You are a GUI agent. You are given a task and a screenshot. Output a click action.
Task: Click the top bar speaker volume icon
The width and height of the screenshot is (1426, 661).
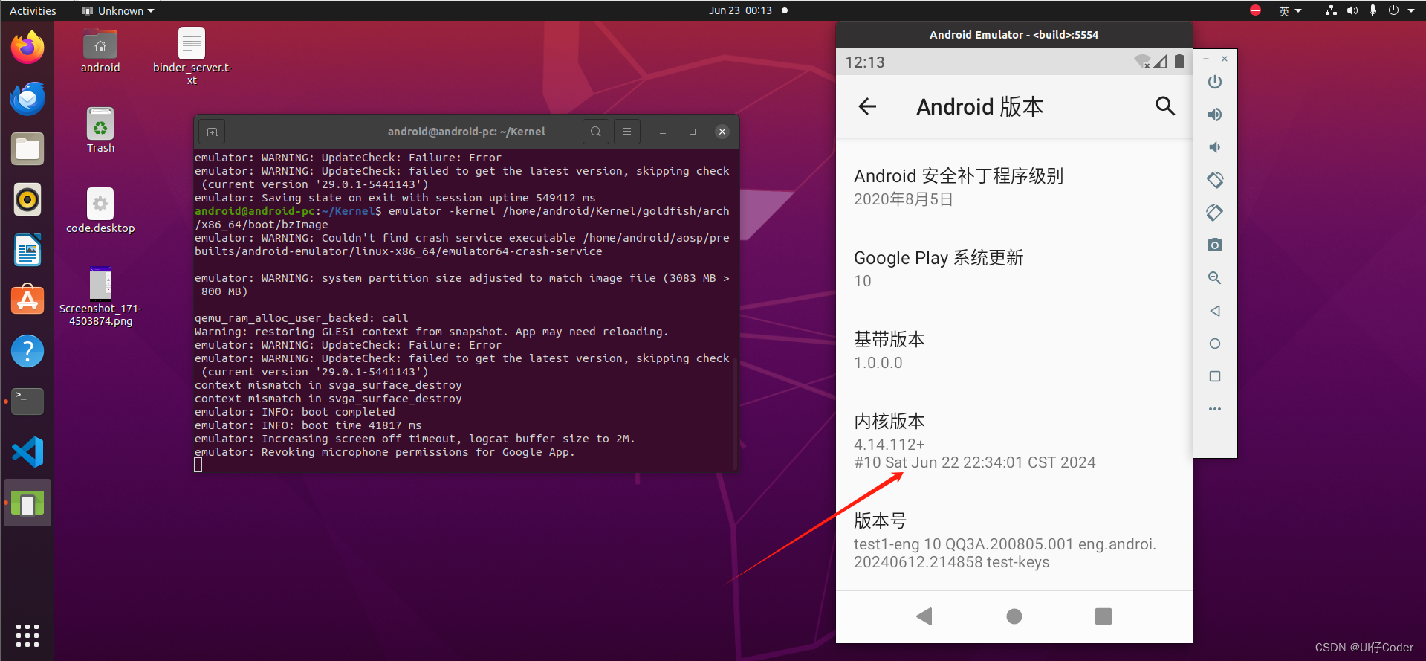coord(1352,10)
